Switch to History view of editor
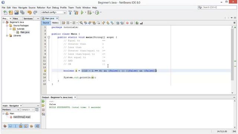The image size is (238, 134). pos(55,23)
